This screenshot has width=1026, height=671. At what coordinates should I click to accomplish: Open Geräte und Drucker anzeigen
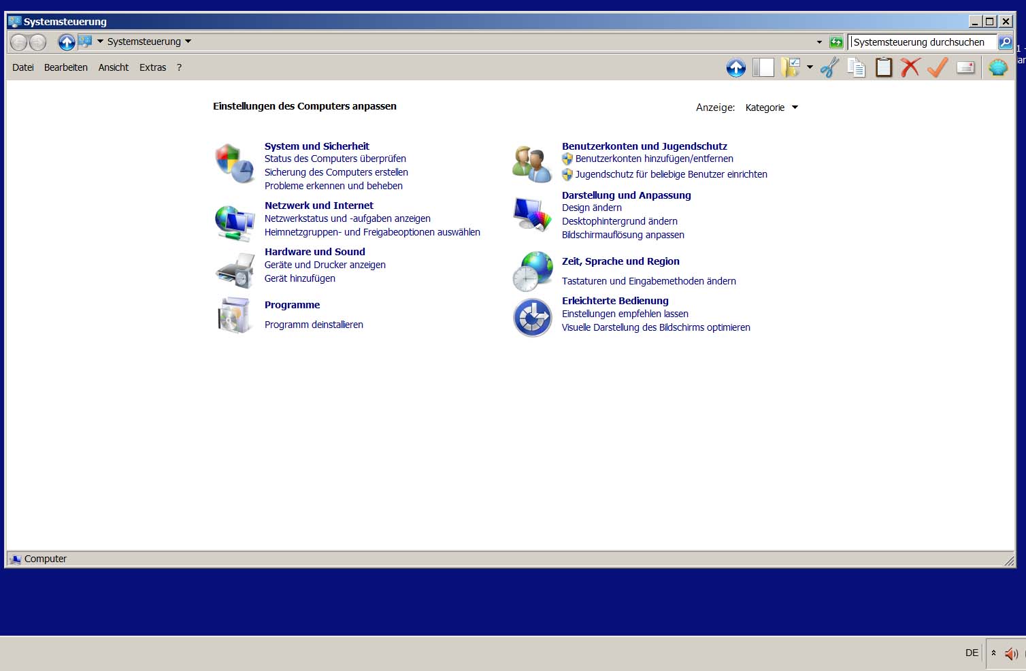point(325,265)
